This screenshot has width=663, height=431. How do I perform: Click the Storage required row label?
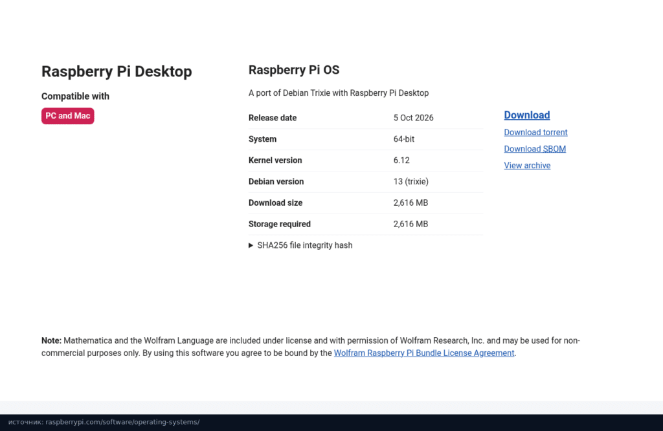[280, 224]
